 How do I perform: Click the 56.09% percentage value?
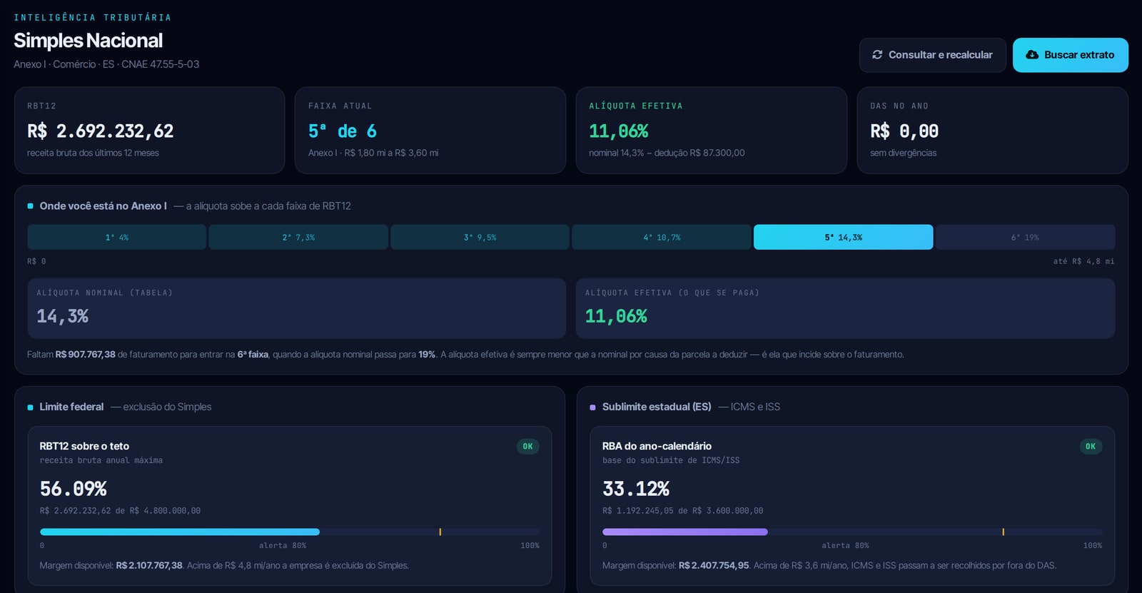[74, 489]
